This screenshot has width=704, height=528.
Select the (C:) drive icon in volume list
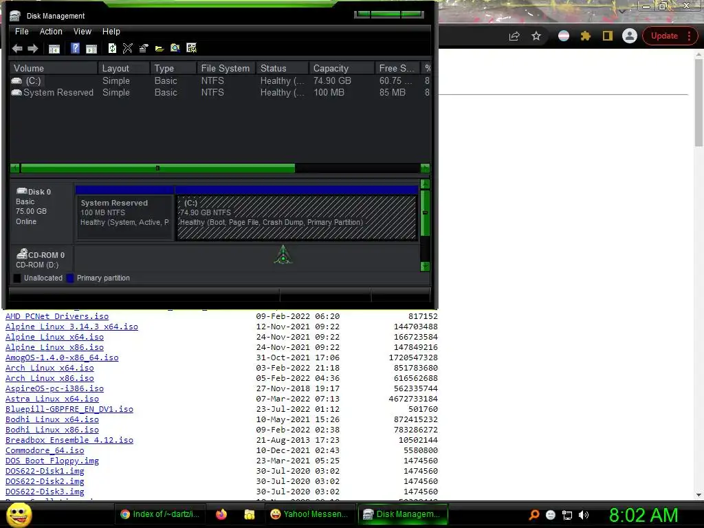pyautogui.click(x=16, y=81)
